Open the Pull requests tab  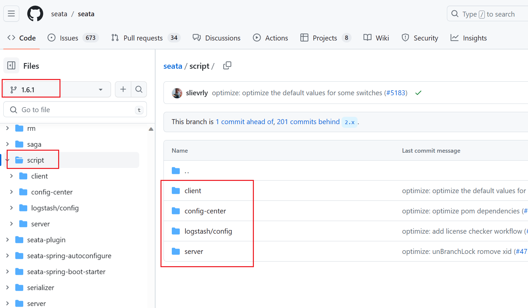146,38
